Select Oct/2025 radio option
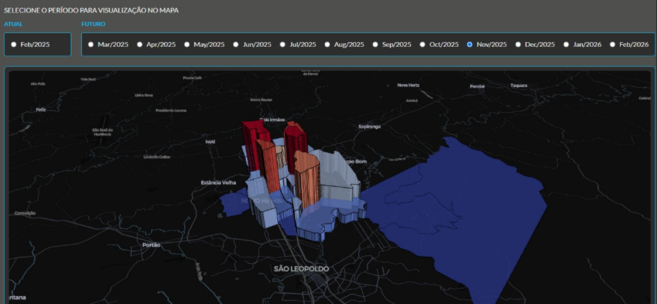This screenshot has height=304, width=657. (422, 45)
